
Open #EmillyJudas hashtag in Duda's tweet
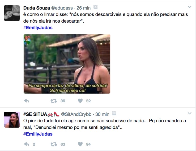38,28
